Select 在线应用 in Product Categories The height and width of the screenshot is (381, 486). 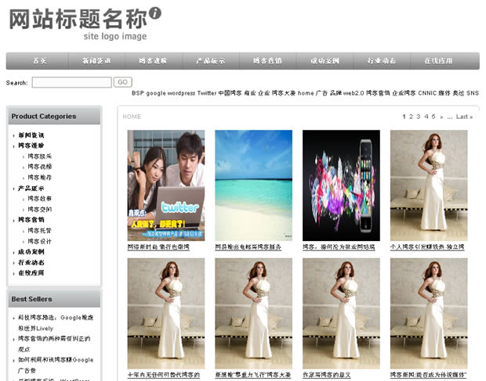[31, 273]
